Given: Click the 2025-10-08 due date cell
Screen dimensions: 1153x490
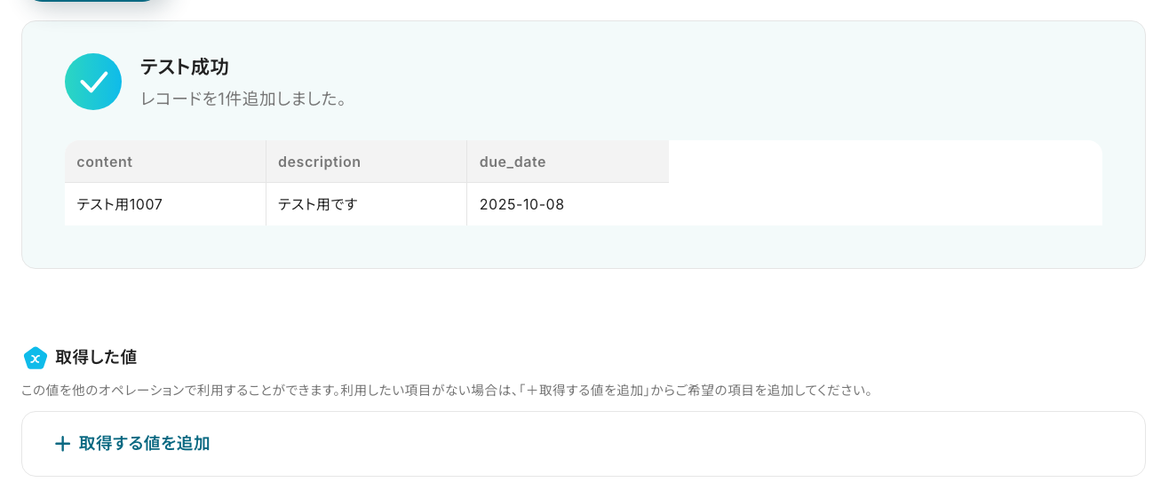Looking at the screenshot, I should (521, 204).
